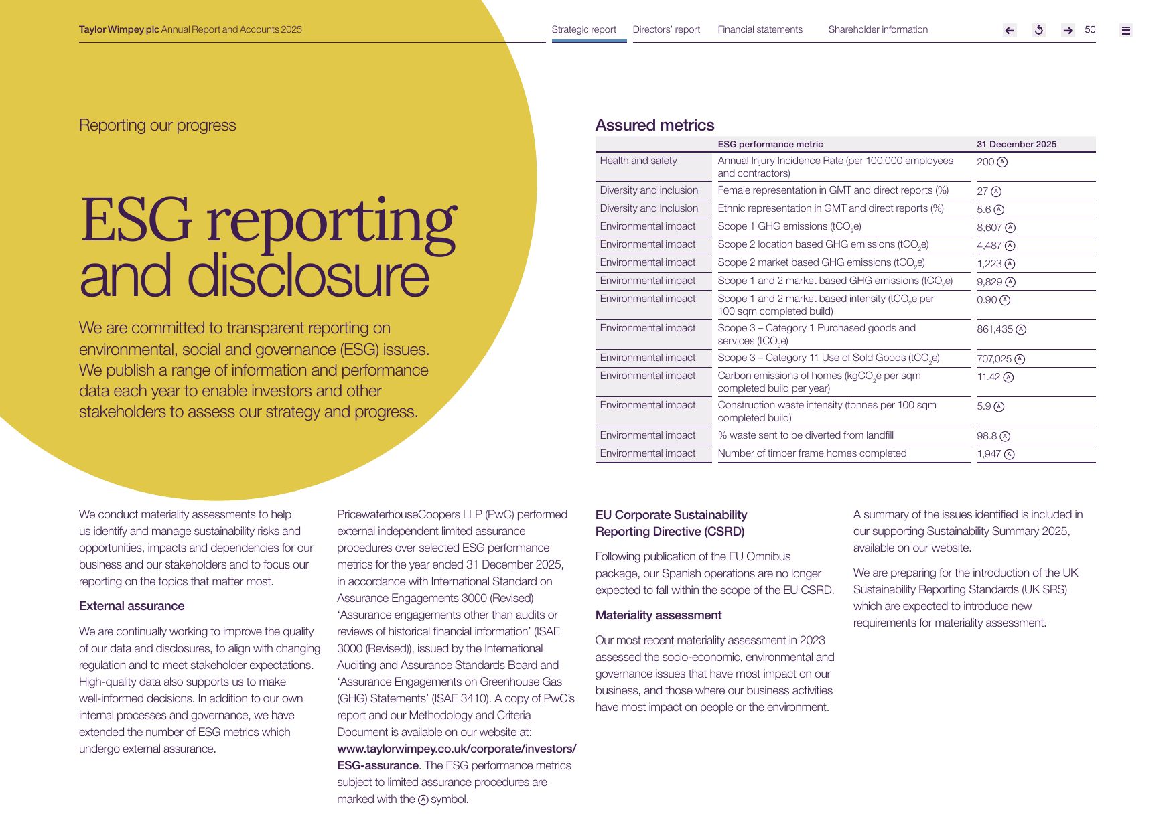
Task: Go to previous page arrow
Action: [x=1010, y=30]
